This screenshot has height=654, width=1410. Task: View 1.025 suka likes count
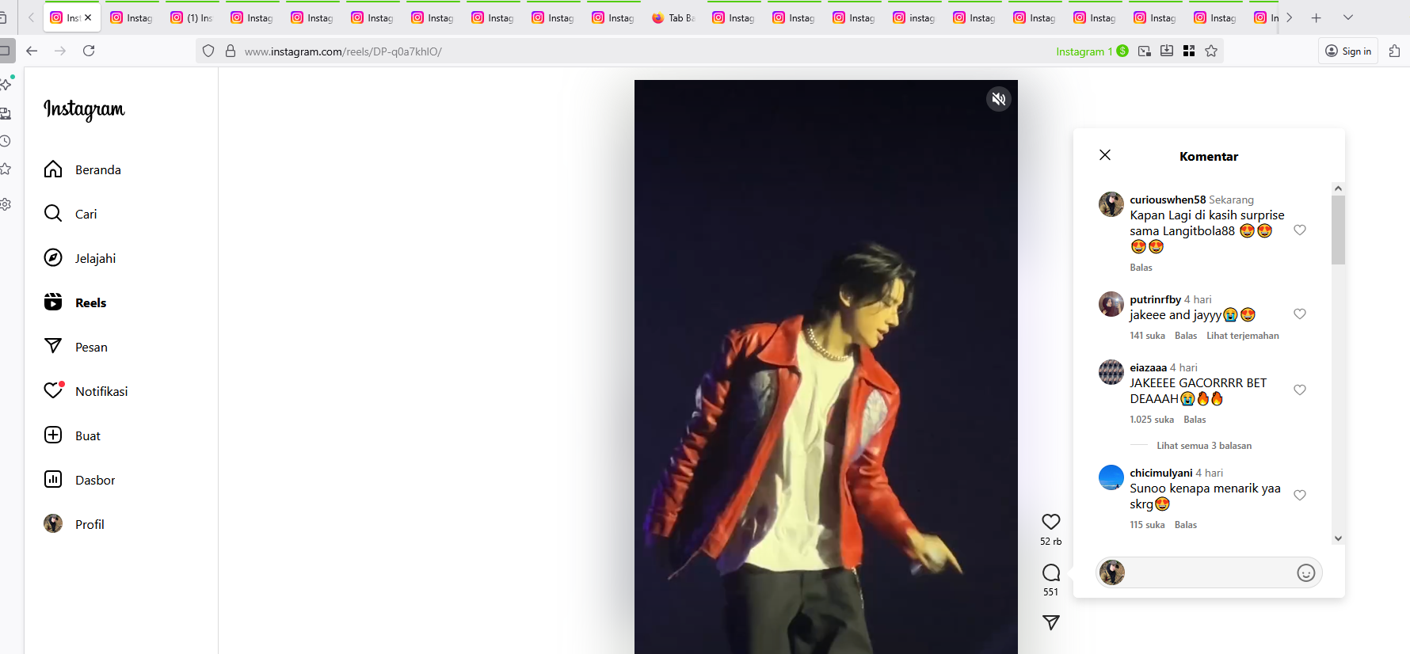[1152, 420]
